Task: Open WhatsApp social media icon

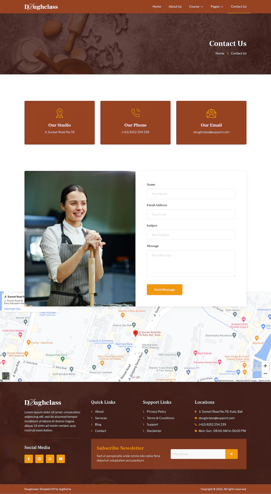Action: 50,459
